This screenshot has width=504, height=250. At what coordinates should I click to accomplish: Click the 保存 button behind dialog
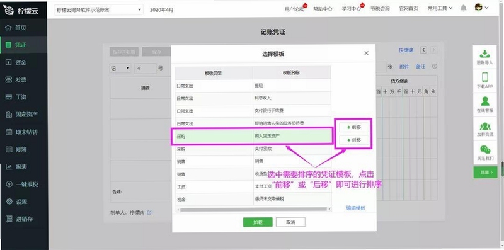[x=156, y=52]
